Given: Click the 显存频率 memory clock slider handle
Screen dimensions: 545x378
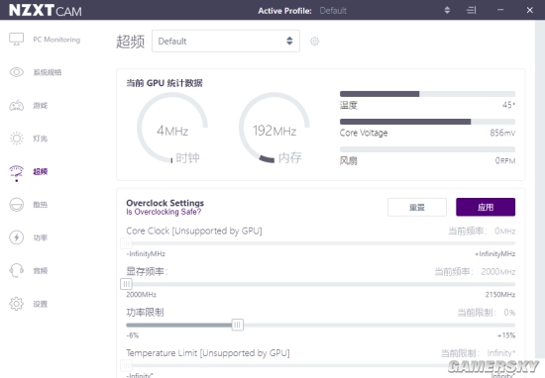Looking at the screenshot, I should coord(126,284).
